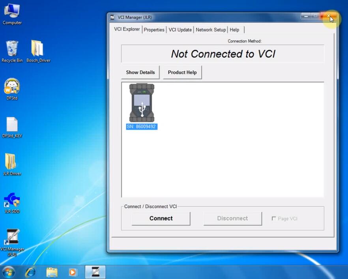348x279 pixels.
Task: Select the JLR Driver folder icon
Action: pos(12,165)
